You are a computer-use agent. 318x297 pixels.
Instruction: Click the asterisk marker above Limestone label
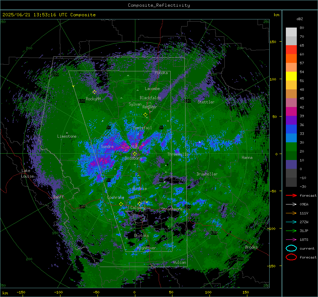coord(67,133)
